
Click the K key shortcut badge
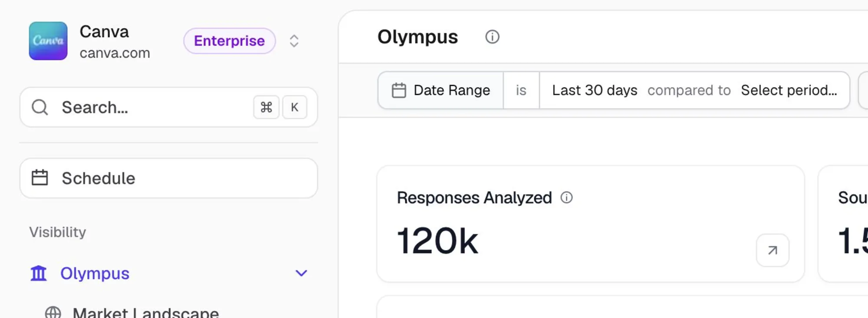pyautogui.click(x=295, y=107)
